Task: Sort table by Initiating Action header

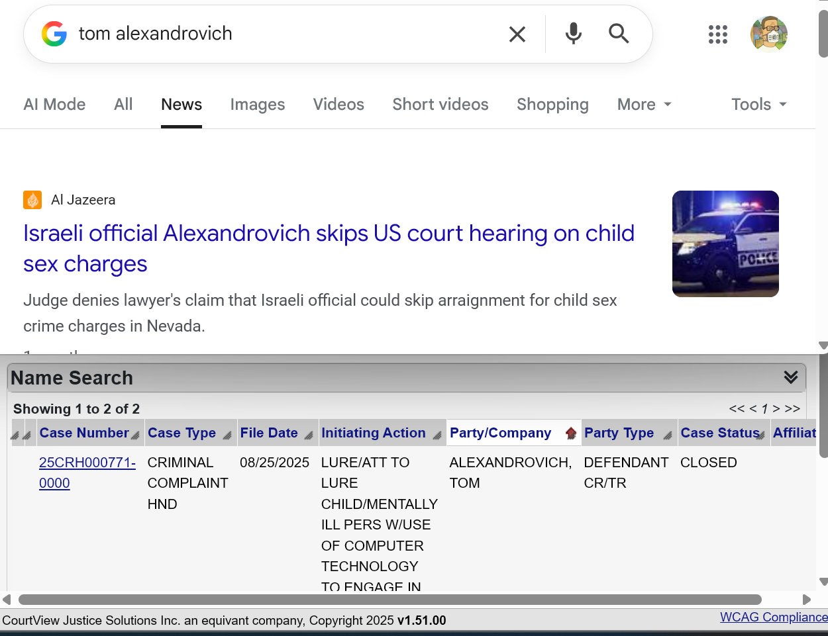Action: tap(374, 433)
